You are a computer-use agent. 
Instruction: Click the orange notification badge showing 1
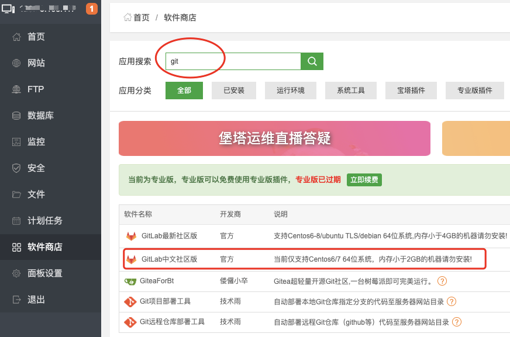[92, 8]
